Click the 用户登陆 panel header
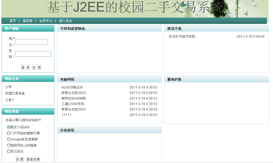 28,28
